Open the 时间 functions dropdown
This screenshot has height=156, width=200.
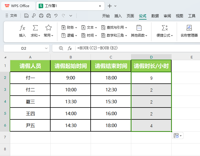[x=89, y=35]
